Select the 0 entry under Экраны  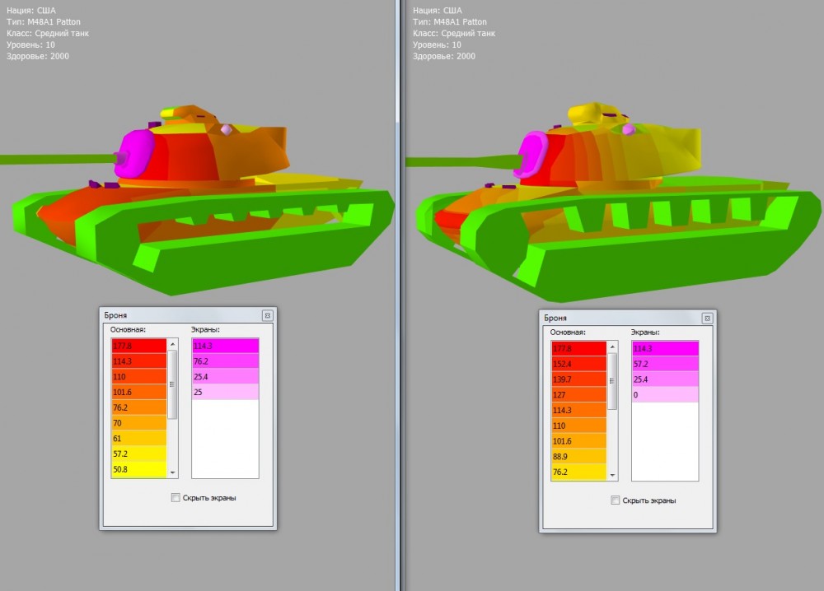pos(665,394)
